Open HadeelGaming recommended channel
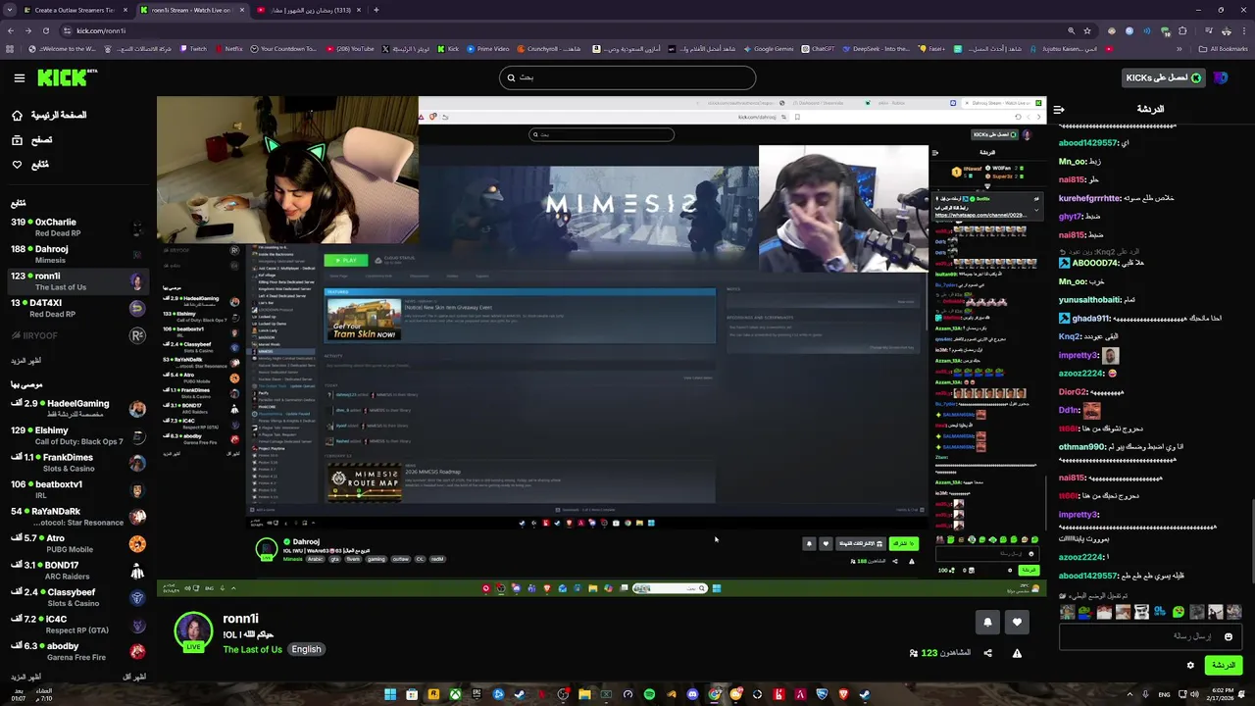This screenshot has height=706, width=1255. [x=76, y=409]
